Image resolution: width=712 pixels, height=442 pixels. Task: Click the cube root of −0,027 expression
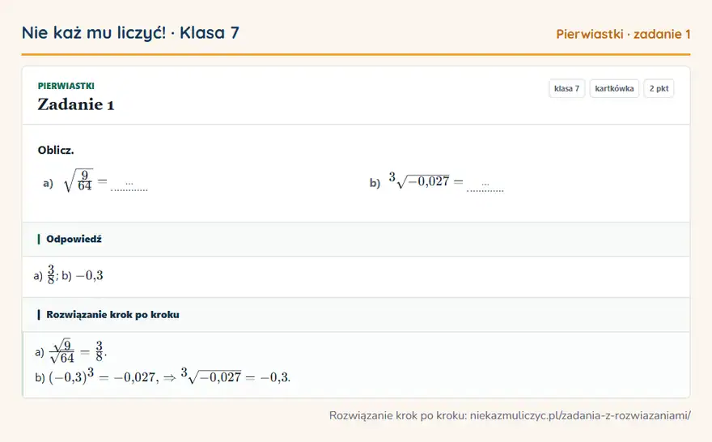419,181
